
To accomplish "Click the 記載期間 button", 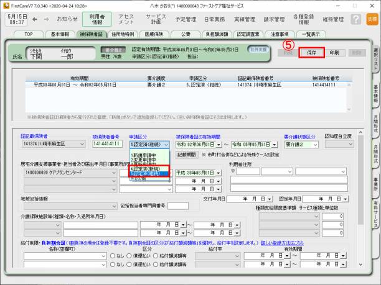I will [187, 154].
